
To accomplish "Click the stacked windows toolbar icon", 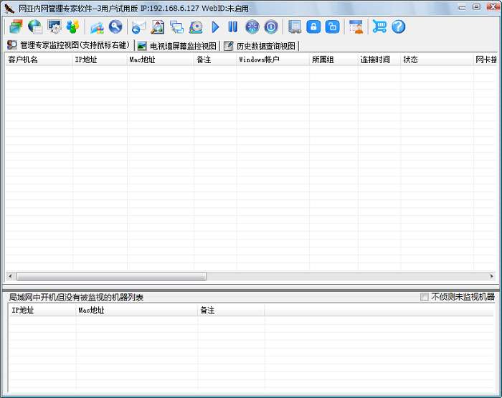I will pyautogui.click(x=16, y=27).
